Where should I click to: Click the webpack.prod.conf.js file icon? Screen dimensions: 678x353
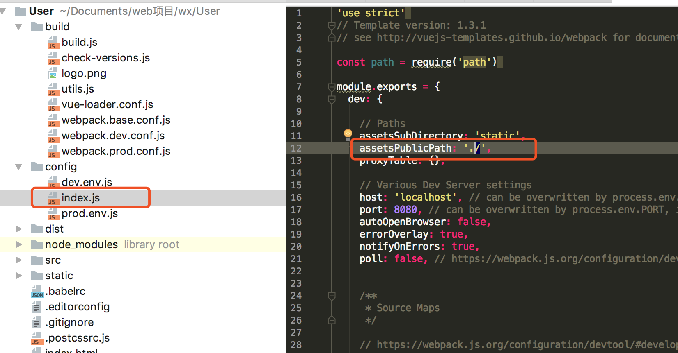tap(53, 152)
